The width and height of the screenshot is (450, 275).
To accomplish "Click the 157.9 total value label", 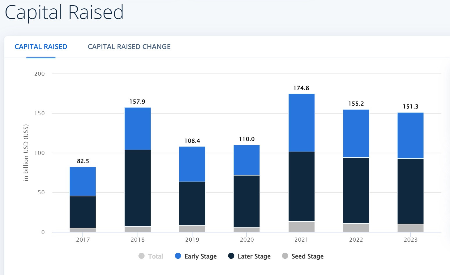I will point(137,102).
